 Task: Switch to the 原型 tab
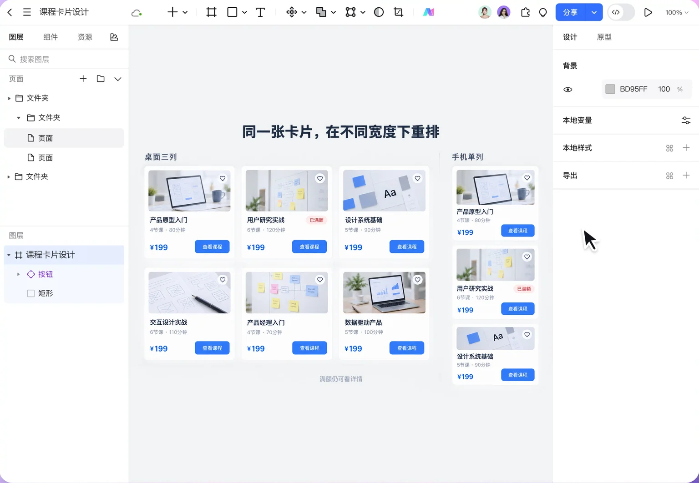(604, 37)
